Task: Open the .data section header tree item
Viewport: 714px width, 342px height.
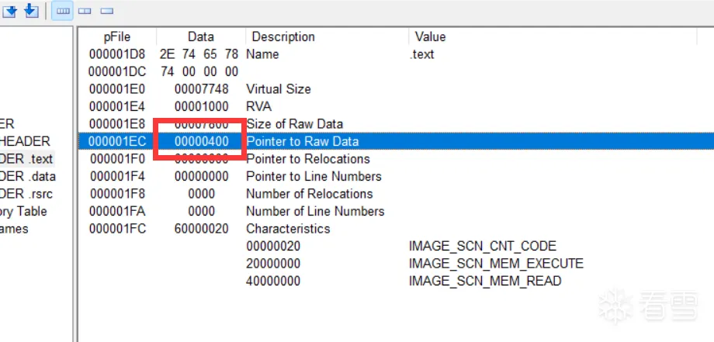Action: coord(26,176)
